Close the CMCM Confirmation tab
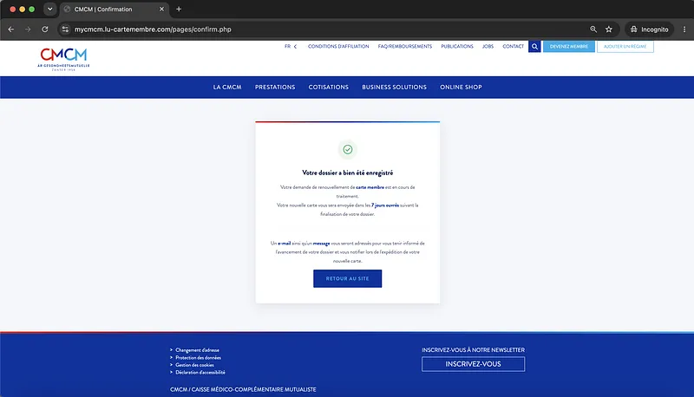Image resolution: width=694 pixels, height=397 pixels. [161, 9]
